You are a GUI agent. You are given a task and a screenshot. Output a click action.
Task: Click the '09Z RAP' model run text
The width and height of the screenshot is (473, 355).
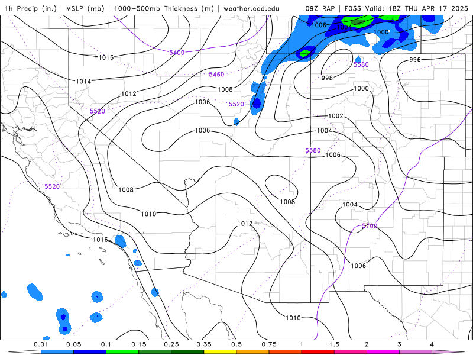(x=320, y=8)
